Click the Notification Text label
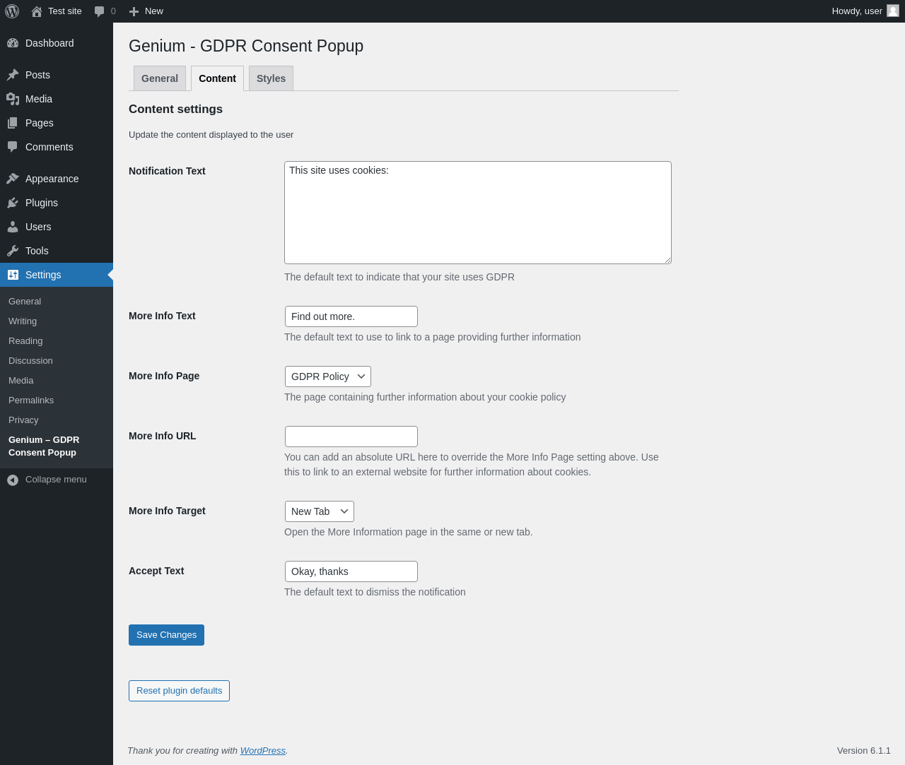The image size is (905, 765). click(167, 171)
